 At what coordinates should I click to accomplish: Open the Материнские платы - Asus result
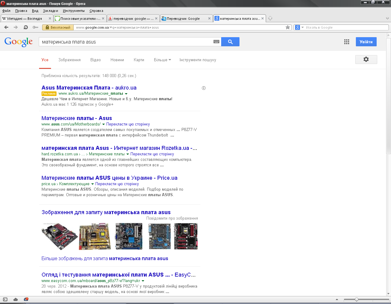point(77,118)
